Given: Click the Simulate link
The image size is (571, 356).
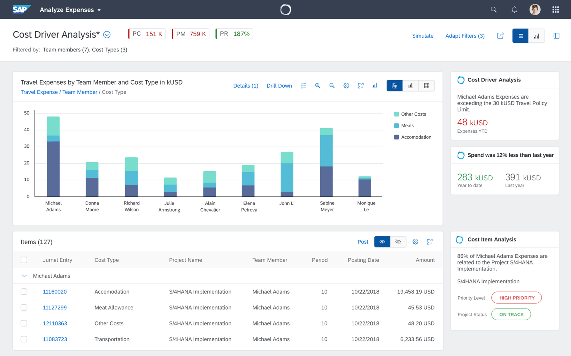Looking at the screenshot, I should (x=423, y=36).
